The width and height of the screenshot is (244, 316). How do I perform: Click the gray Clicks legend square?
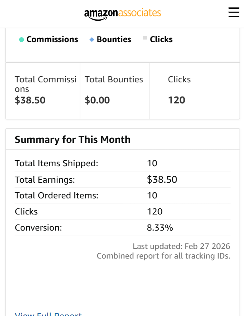point(145,38)
